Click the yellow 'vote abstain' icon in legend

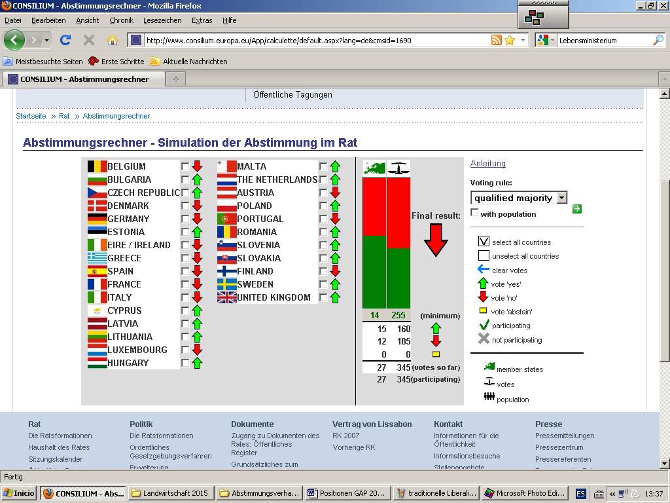[x=484, y=311]
